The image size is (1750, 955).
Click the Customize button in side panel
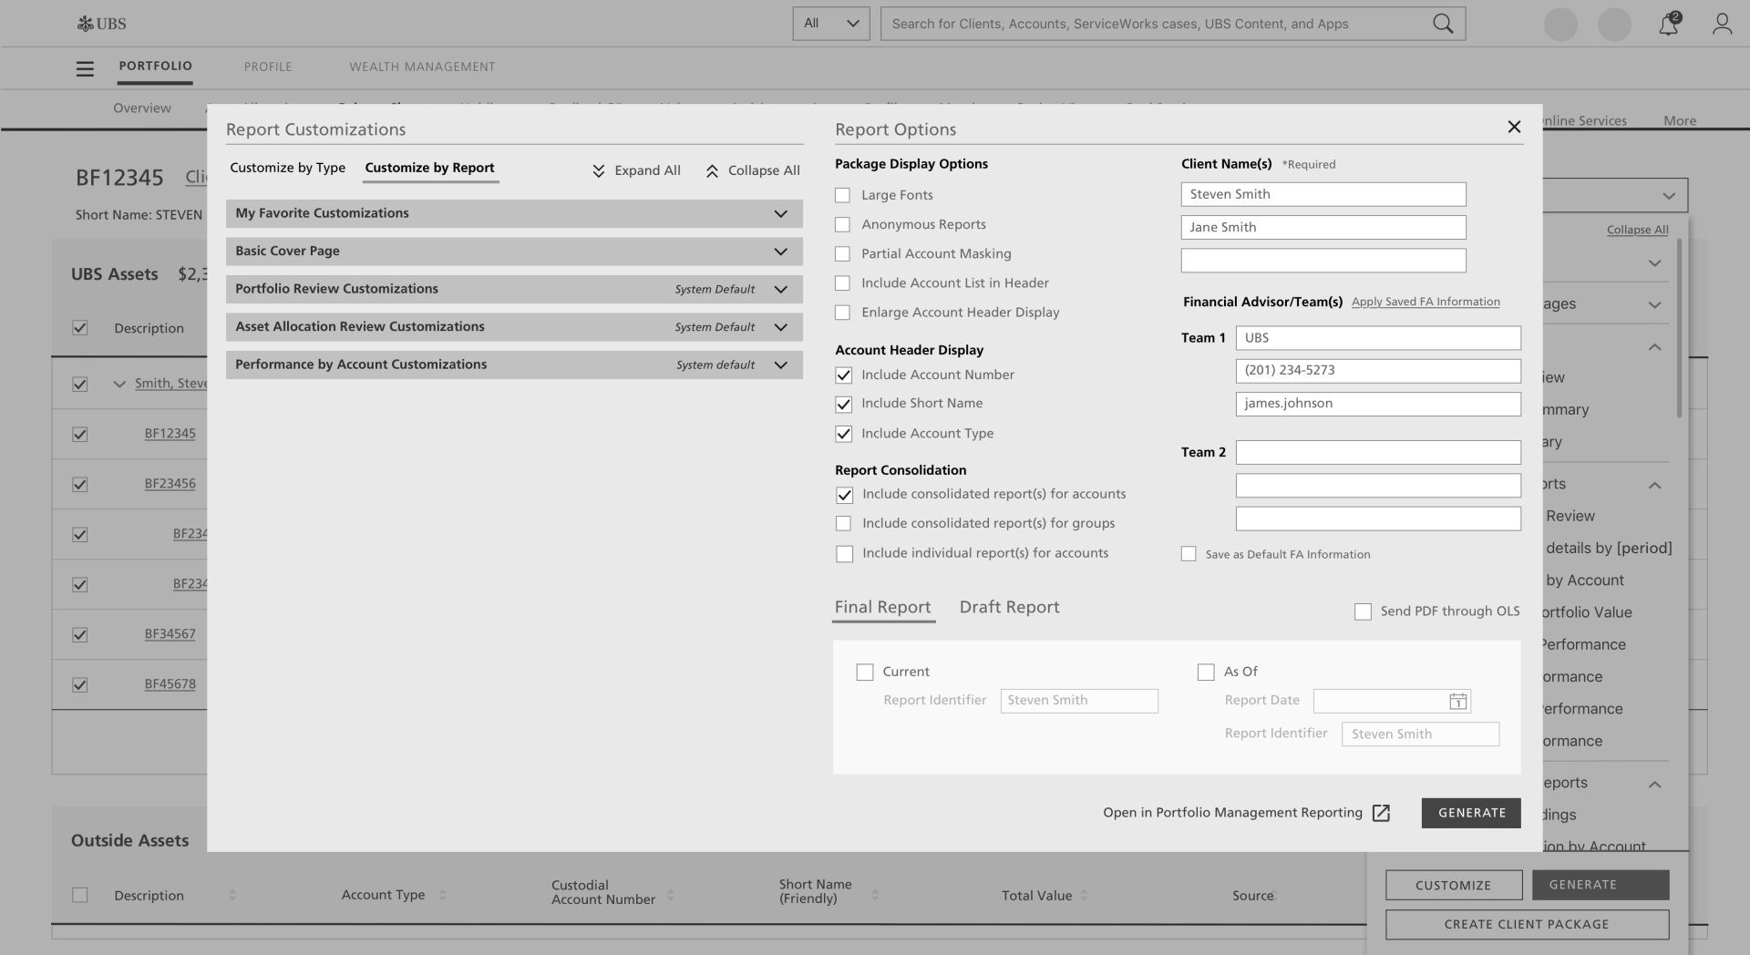coord(1454,885)
